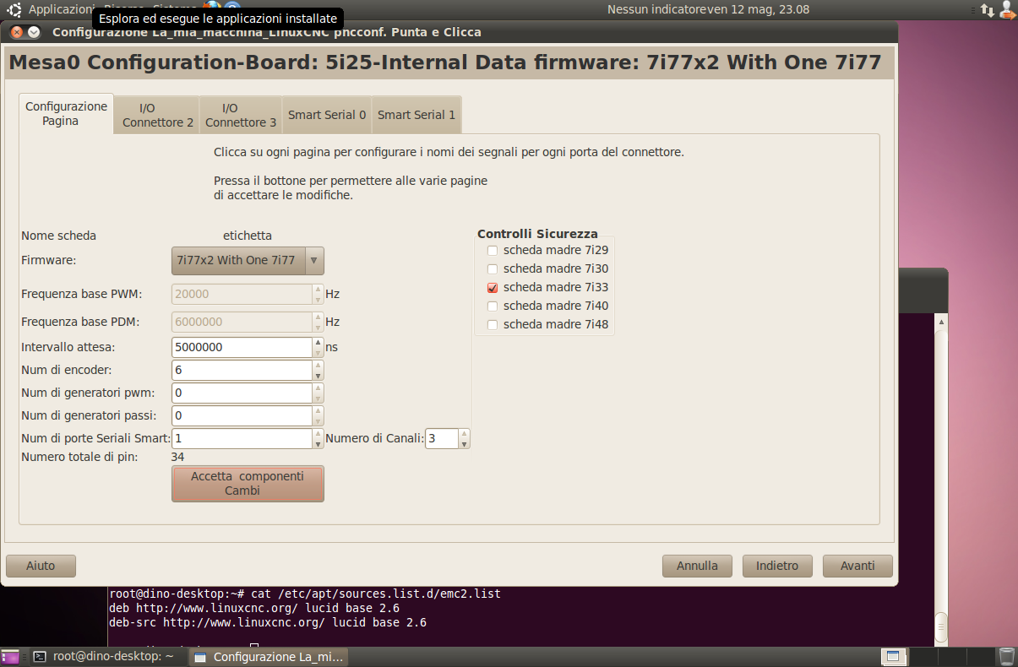
Task: Open the I/O Connettore 3 tab
Action: 241,115
